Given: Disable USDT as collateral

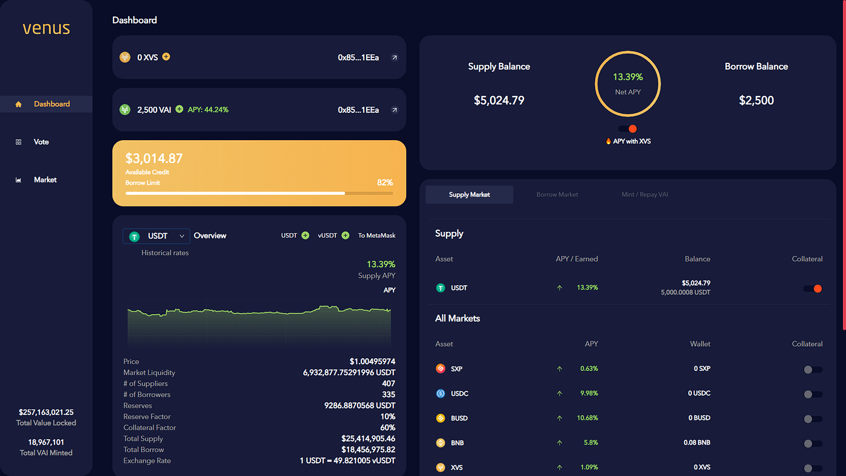Looking at the screenshot, I should pos(813,289).
